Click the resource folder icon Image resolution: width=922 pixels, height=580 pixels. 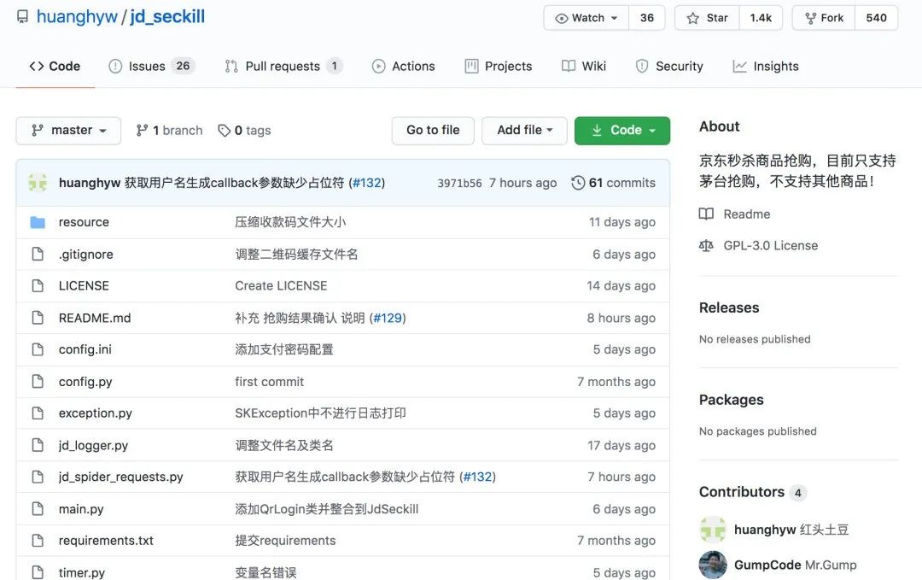pyautogui.click(x=38, y=222)
